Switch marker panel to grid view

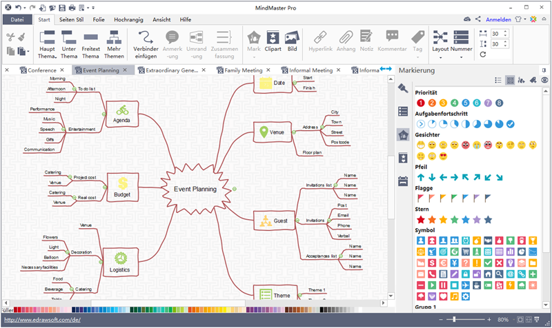click(x=510, y=81)
